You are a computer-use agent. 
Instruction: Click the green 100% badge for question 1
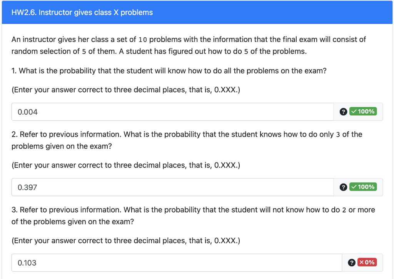pos(363,112)
